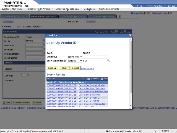Click the Look Up button
Viewport: 177px width, 133px height.
(52, 68)
